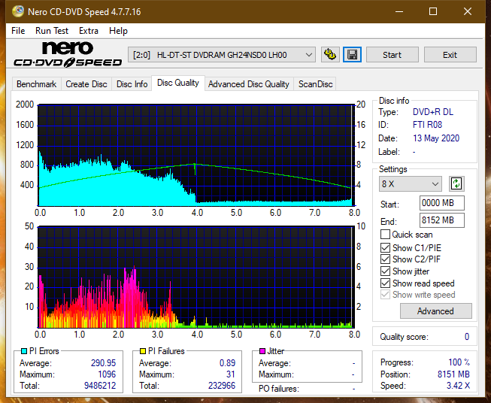The height and width of the screenshot is (403, 491).
Task: Click the Speed value 3.42 X
Action: pos(458,386)
